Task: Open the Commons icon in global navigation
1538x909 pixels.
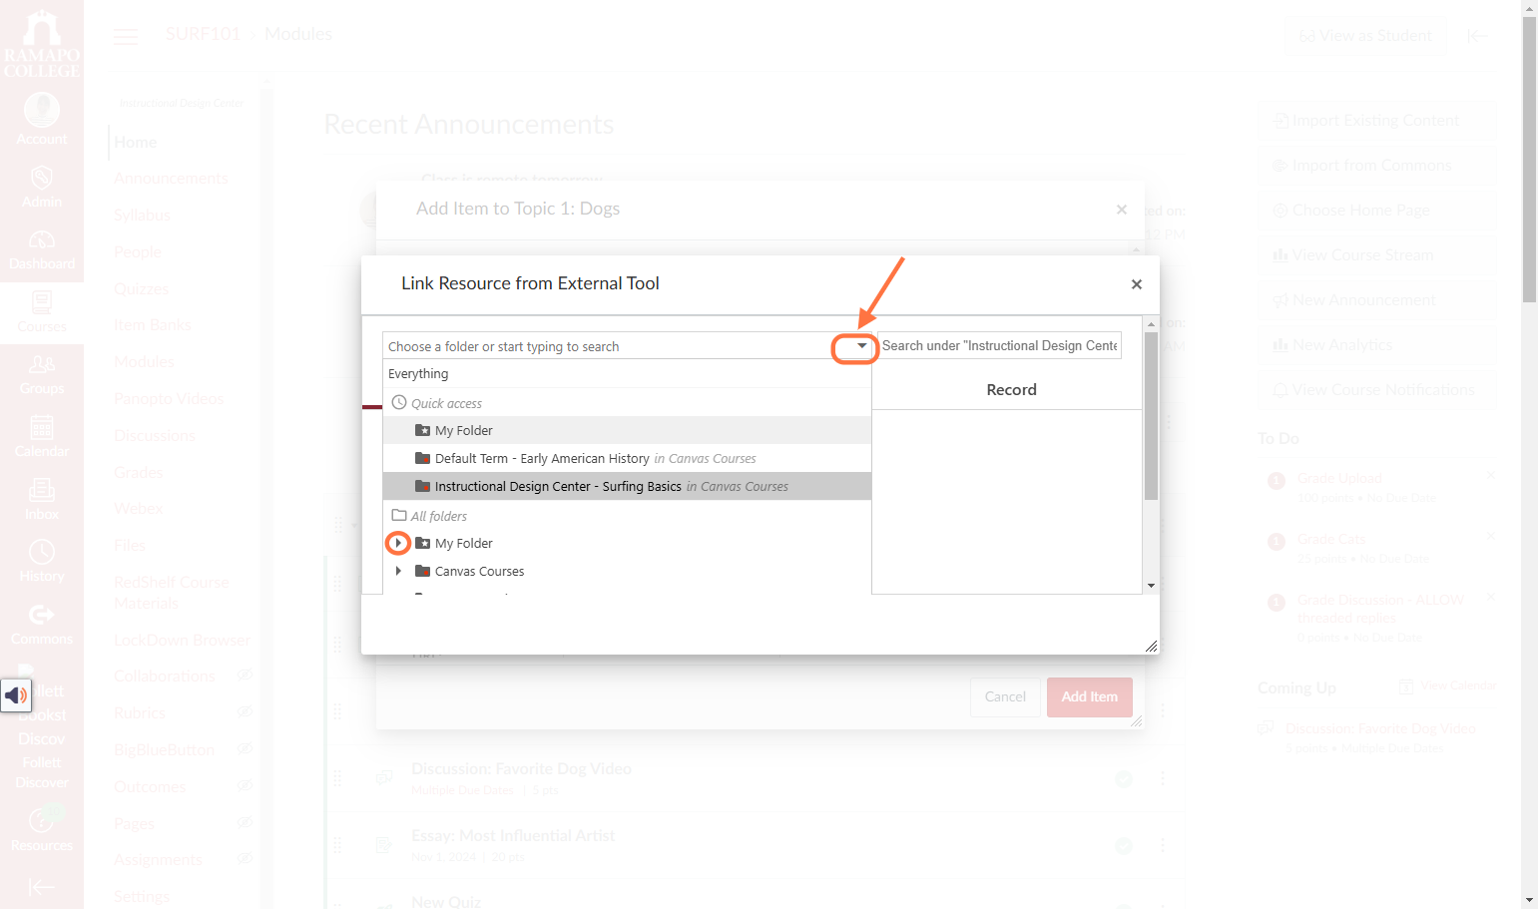Action: coord(42,625)
